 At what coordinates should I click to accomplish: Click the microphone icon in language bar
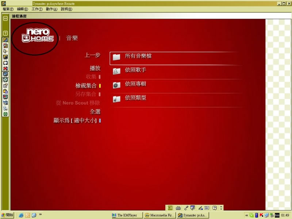pos(186,208)
